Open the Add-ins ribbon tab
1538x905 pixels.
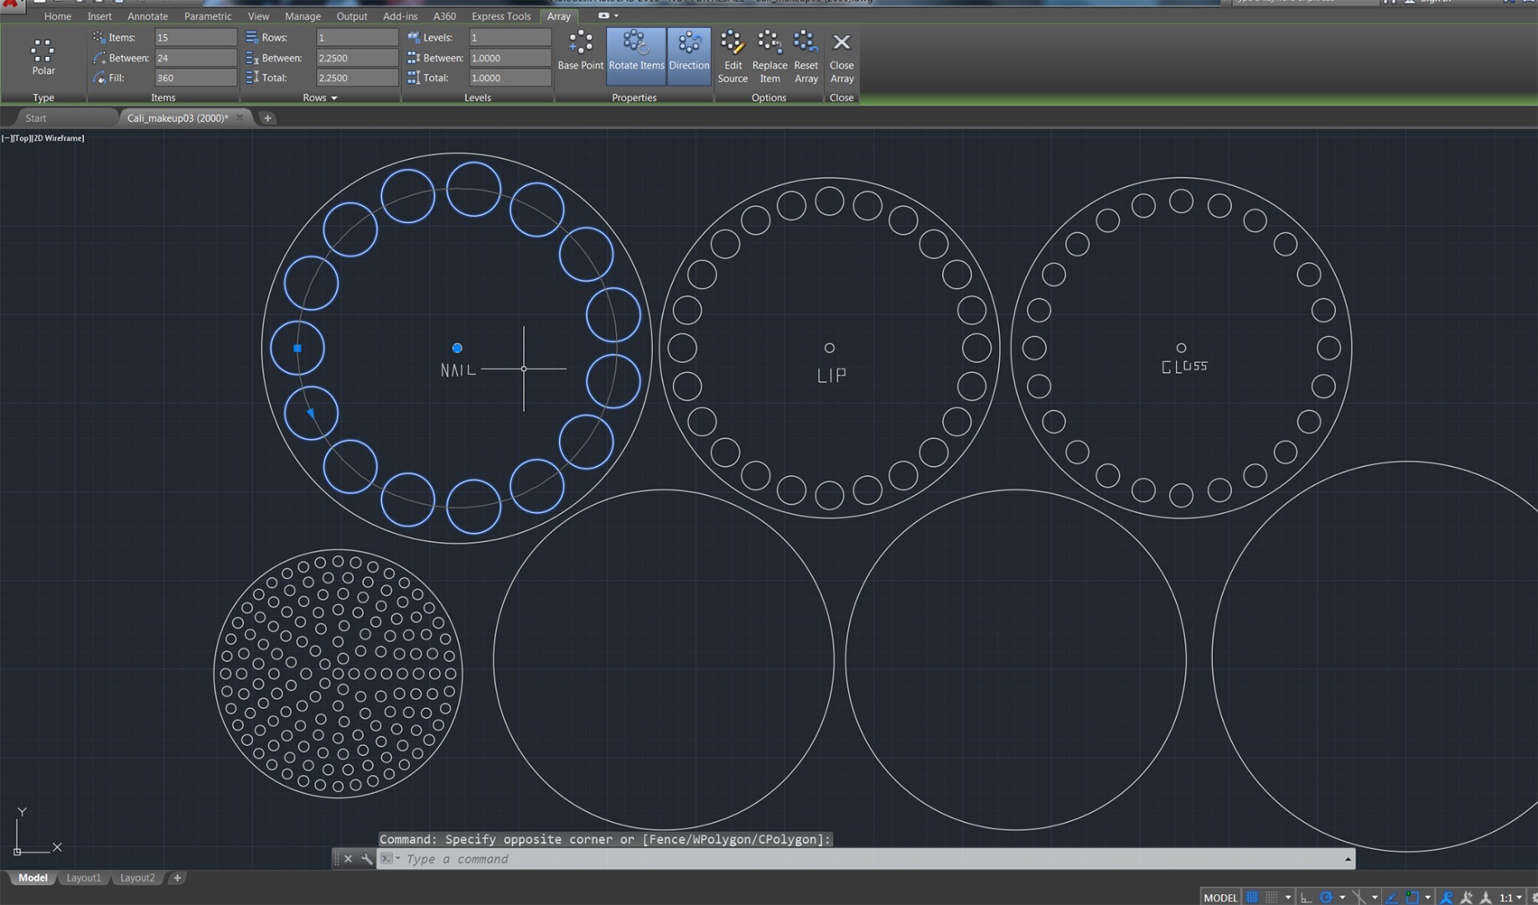click(400, 16)
